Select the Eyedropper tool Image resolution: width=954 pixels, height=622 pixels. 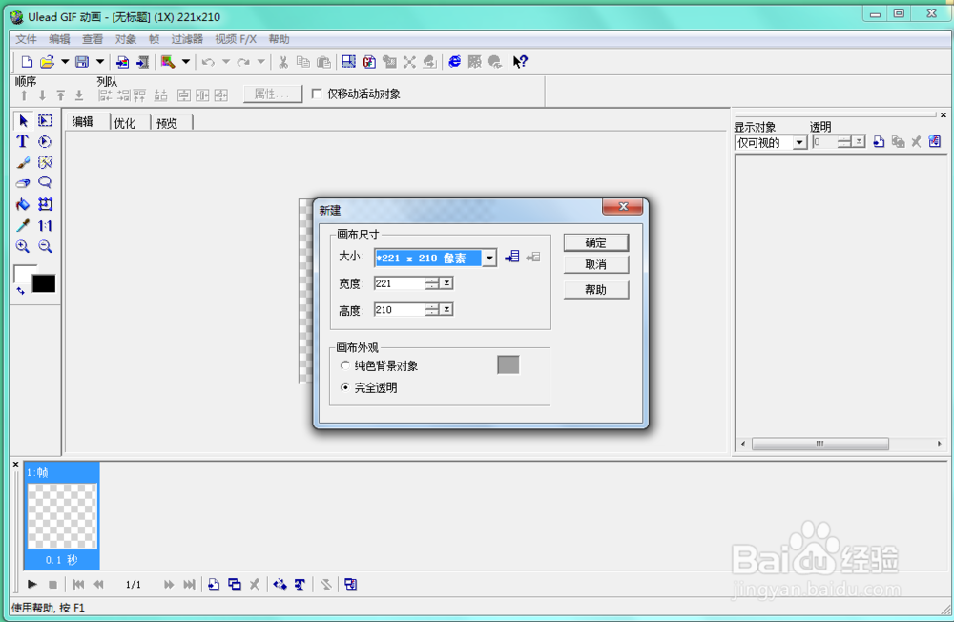tap(23, 226)
